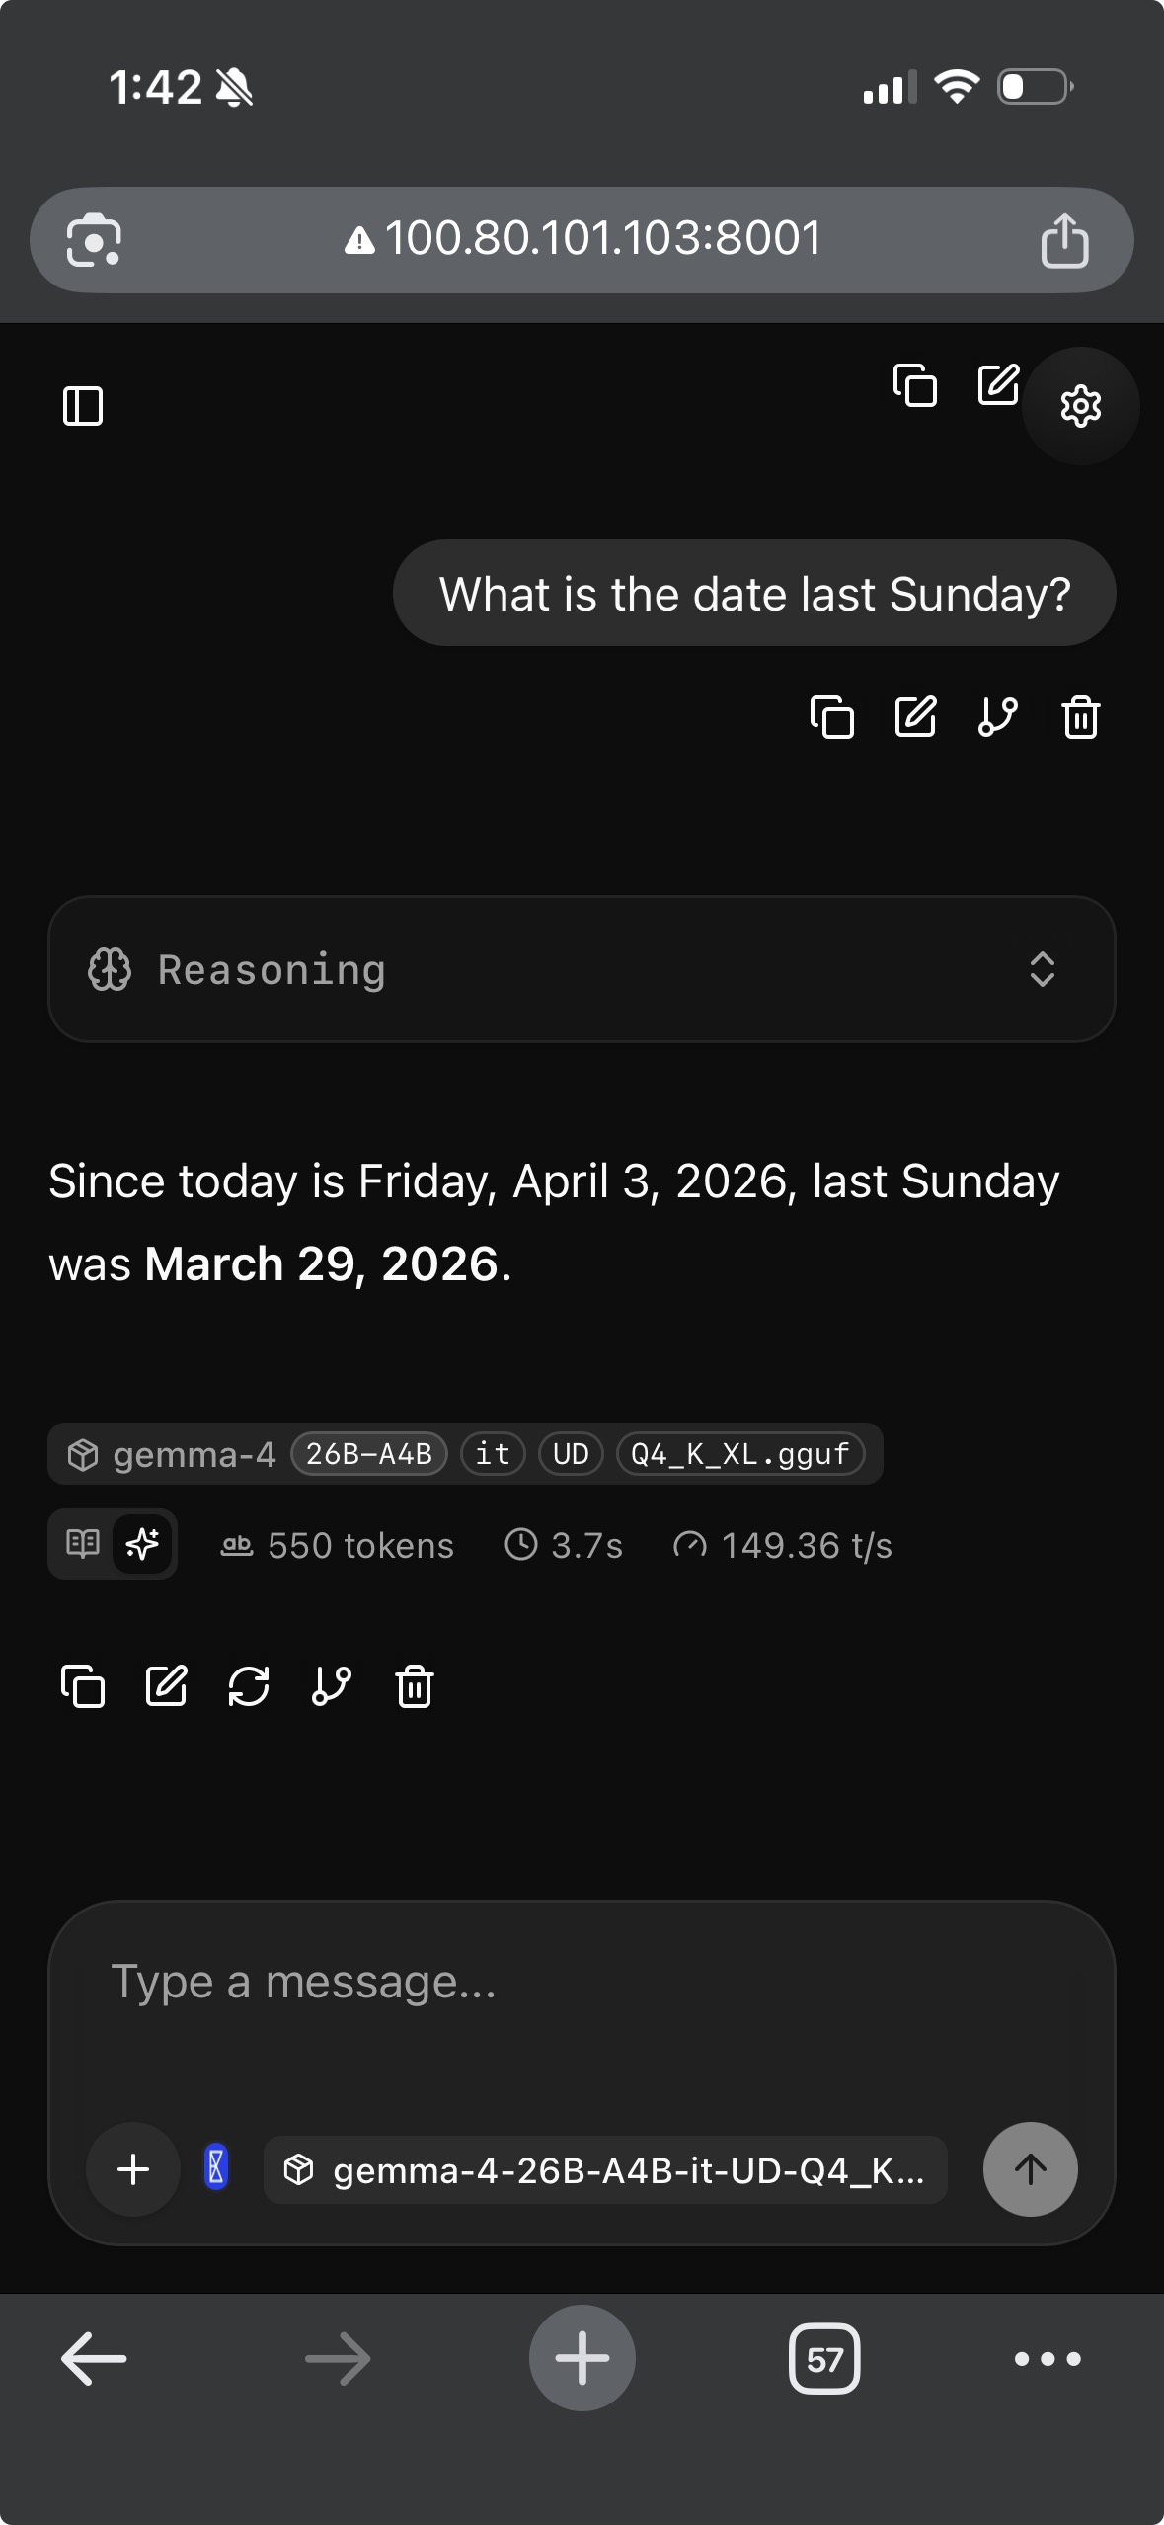This screenshot has height=2525, width=1164.
Task: Branch conversation from the user message
Action: point(997,717)
